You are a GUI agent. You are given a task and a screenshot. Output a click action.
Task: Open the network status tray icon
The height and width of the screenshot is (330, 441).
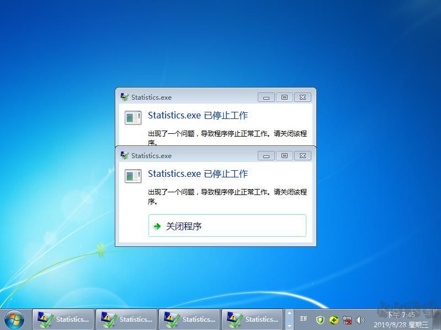[x=347, y=320]
